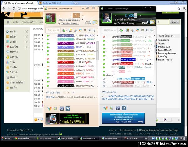188x147 pixels.
Task: Select contact MikAZUKi yOSORA
Action: click(71, 43)
